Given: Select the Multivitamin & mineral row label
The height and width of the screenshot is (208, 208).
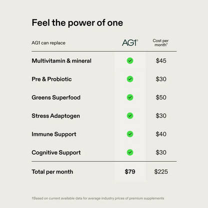Looking at the screenshot, I should (x=61, y=61).
